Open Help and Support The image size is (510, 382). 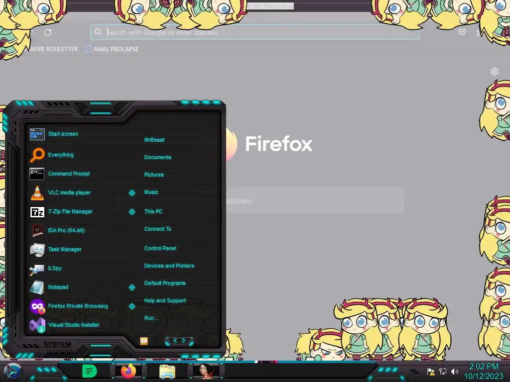(x=165, y=301)
